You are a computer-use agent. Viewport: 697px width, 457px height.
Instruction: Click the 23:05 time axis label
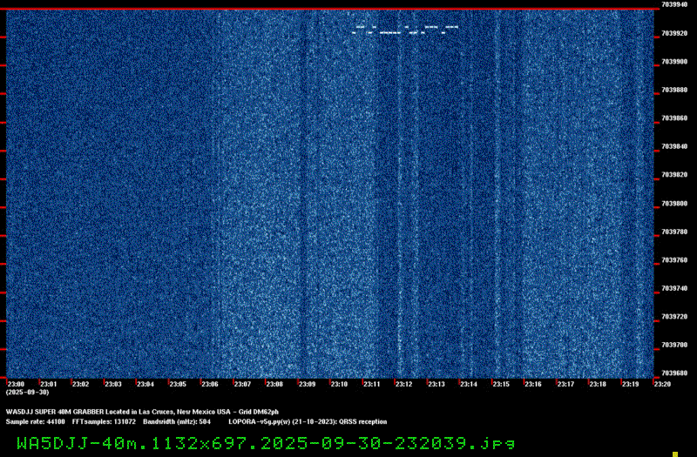click(x=178, y=384)
